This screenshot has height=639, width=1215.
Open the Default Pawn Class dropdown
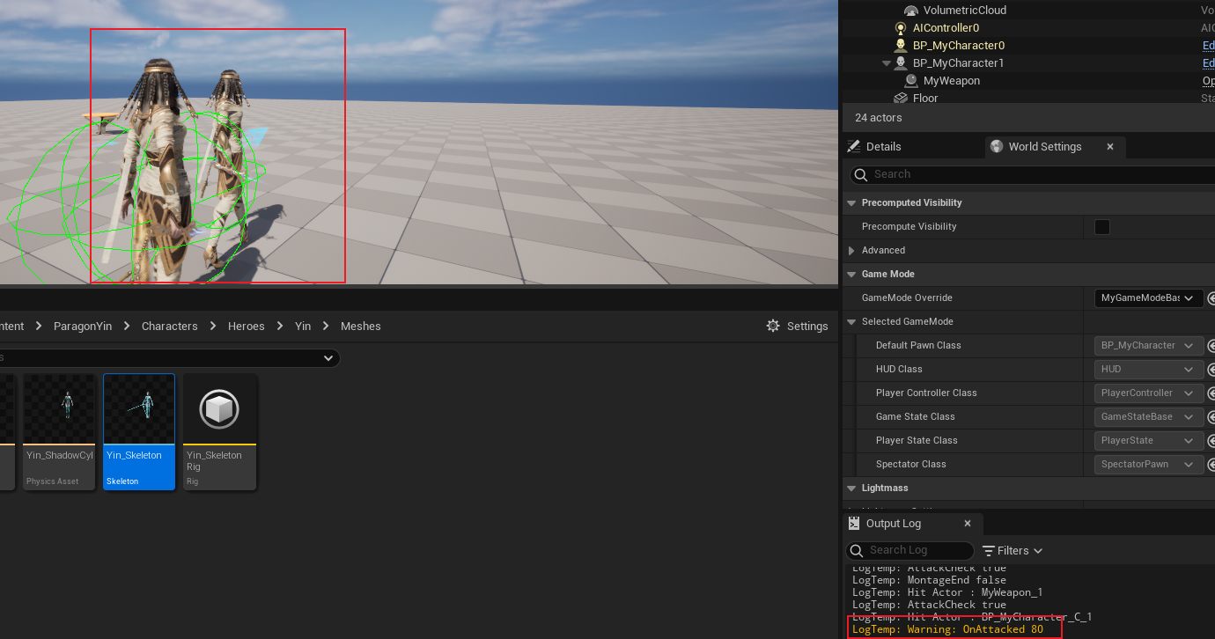tap(1149, 346)
